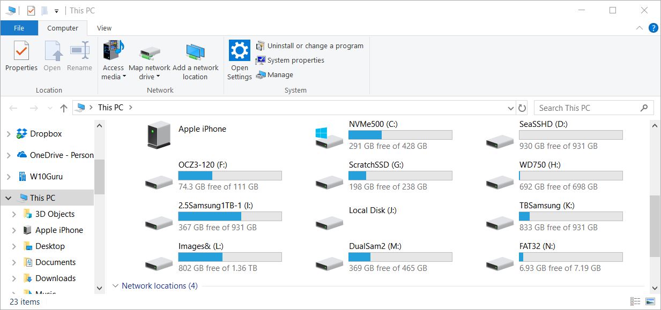The width and height of the screenshot is (661, 310).
Task: Collapse the Network locations group
Action: click(115, 286)
